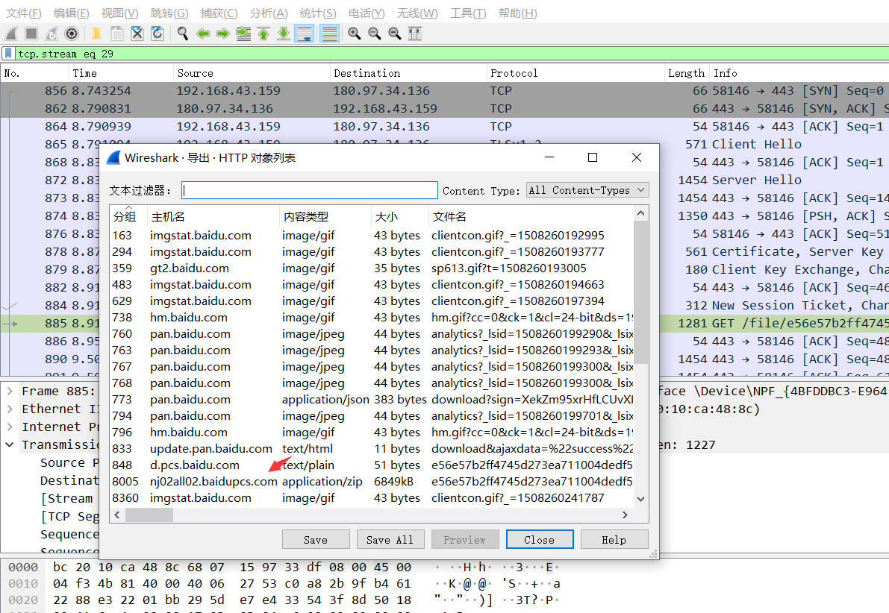This screenshot has height=613, width=889.
Task: Open the 捕获(C) menu
Action: [x=219, y=13]
